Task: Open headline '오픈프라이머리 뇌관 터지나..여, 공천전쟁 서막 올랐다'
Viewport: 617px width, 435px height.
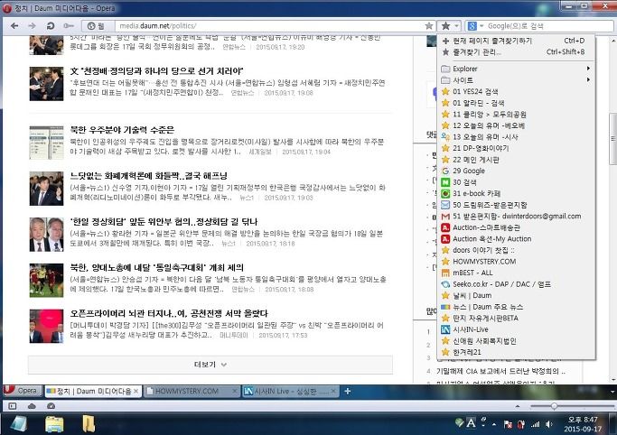Action: pos(169,313)
